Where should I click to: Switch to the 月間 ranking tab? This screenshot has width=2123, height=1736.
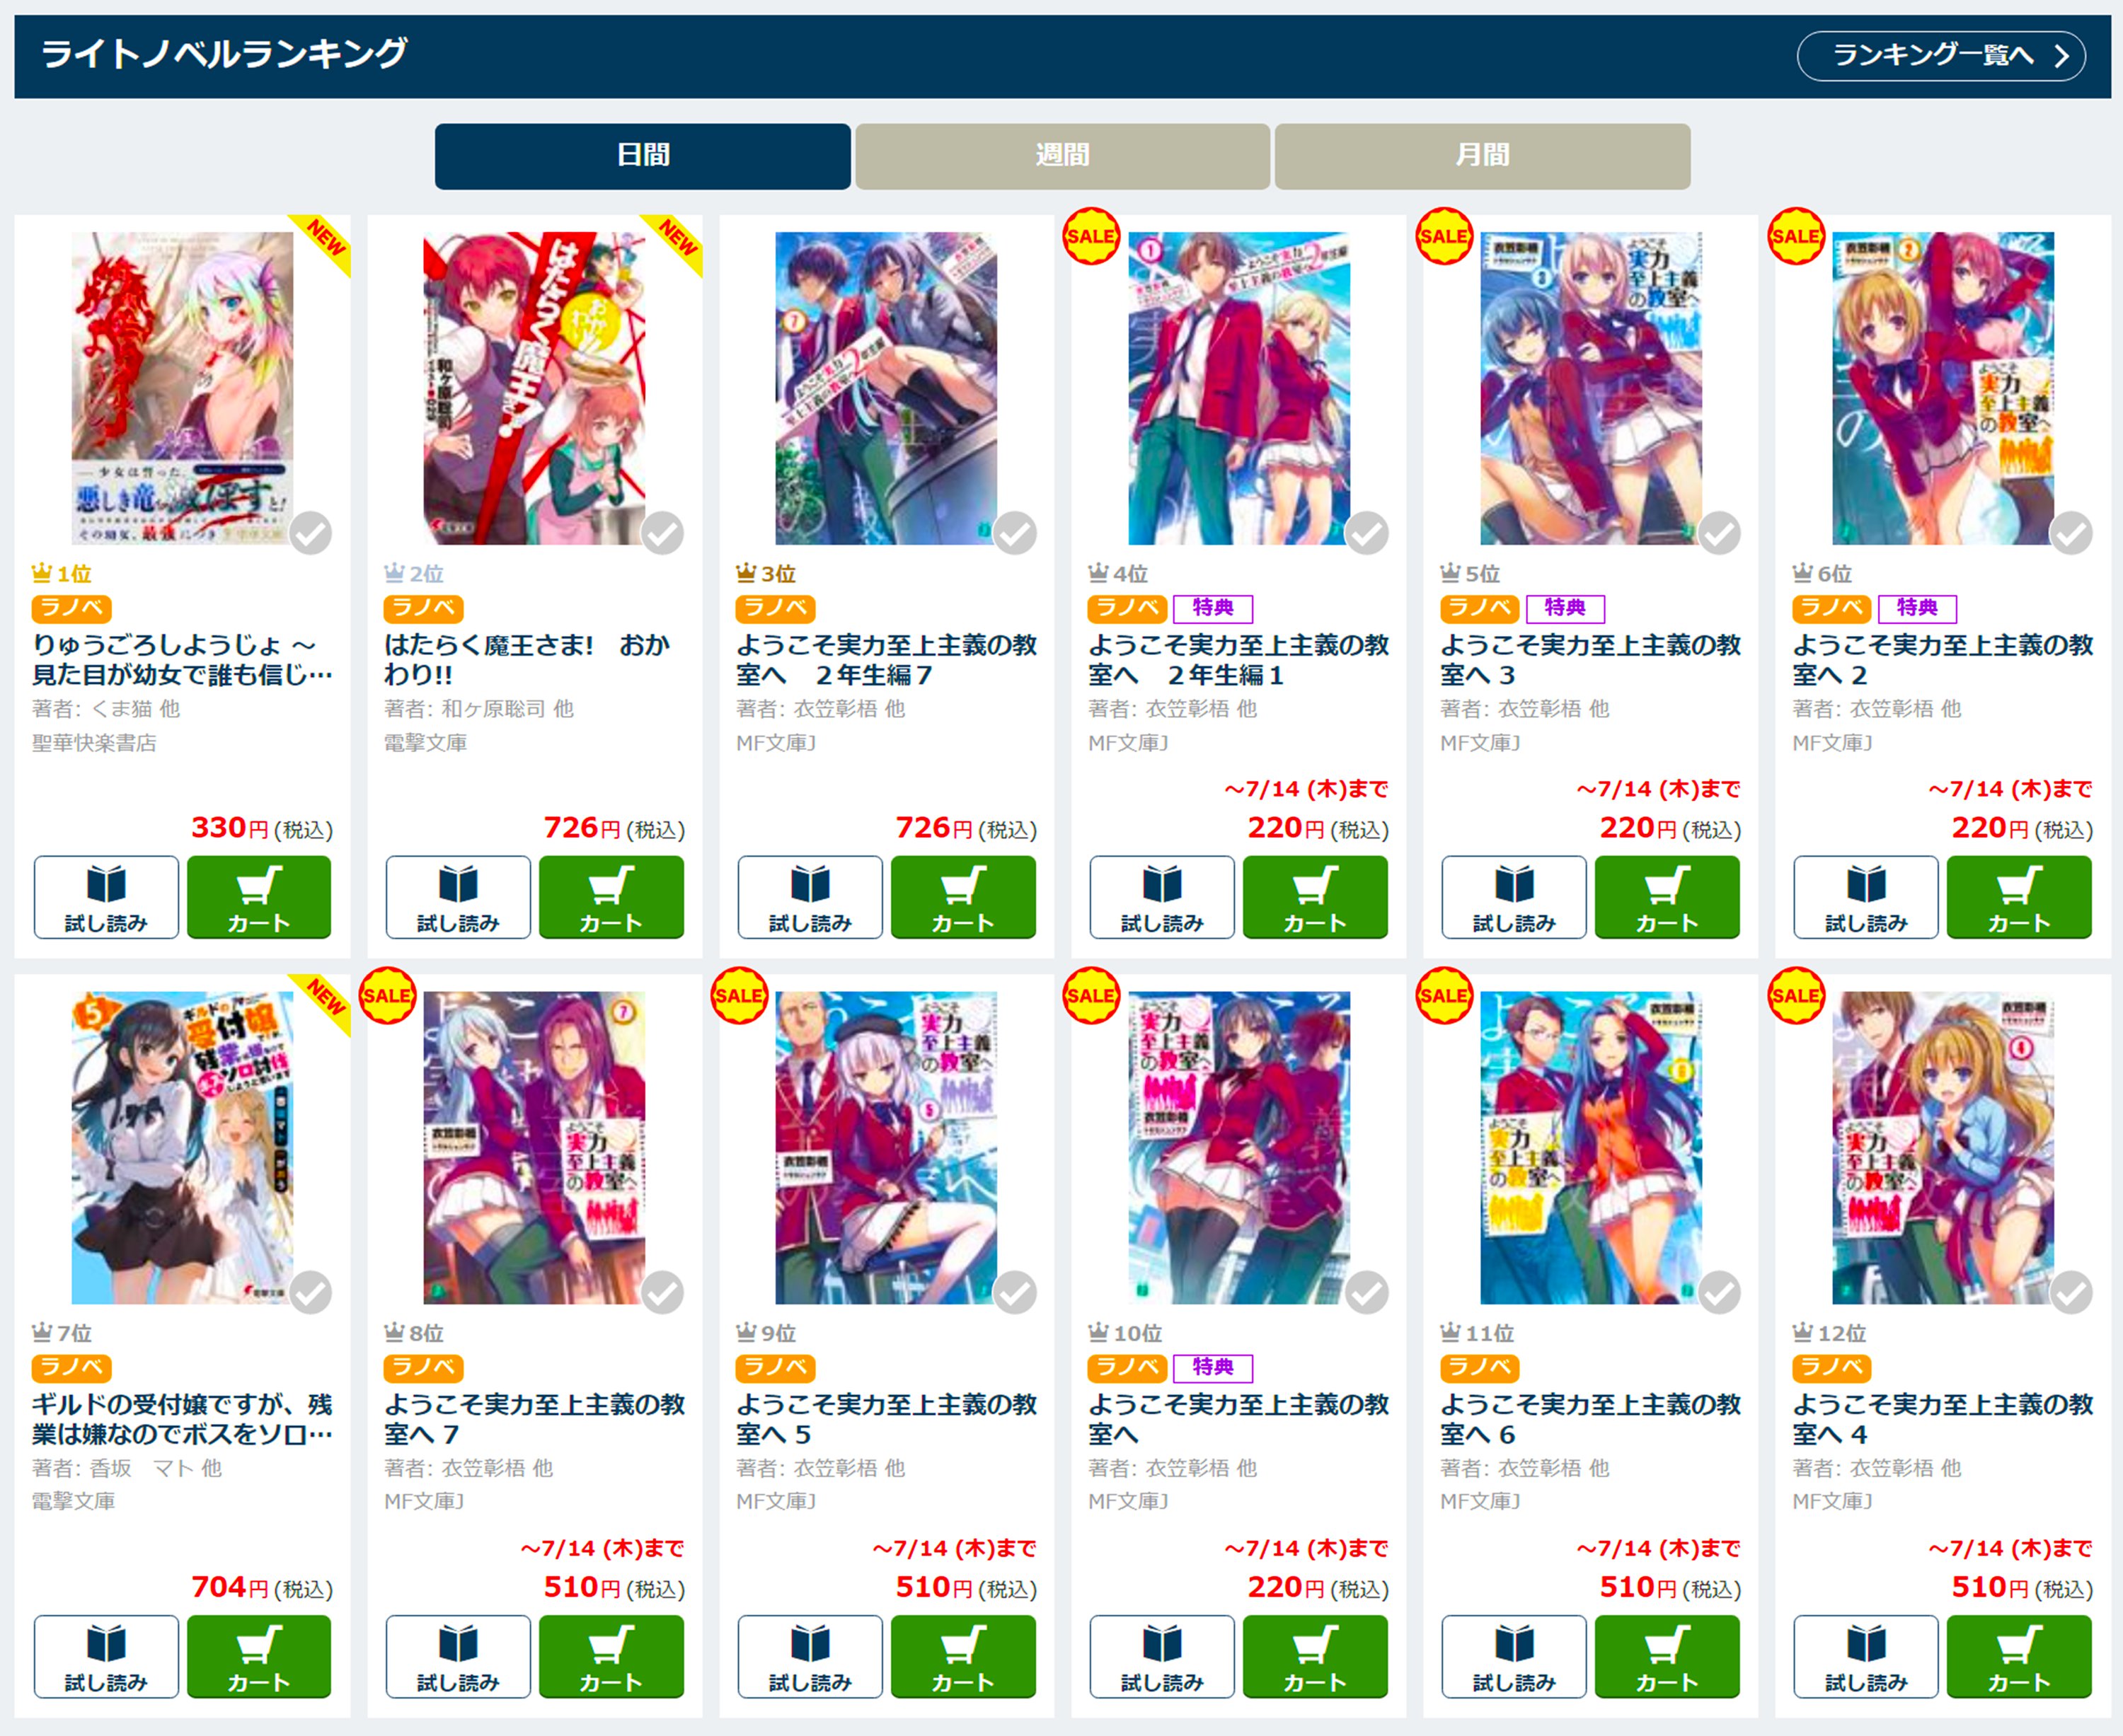pyautogui.click(x=1482, y=156)
